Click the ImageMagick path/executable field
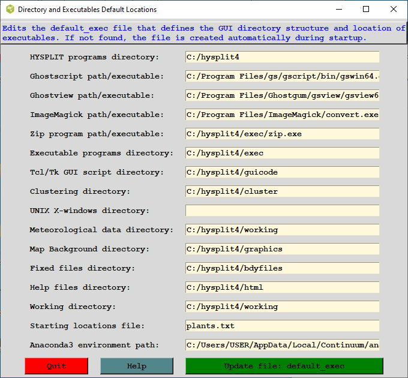 click(282, 115)
